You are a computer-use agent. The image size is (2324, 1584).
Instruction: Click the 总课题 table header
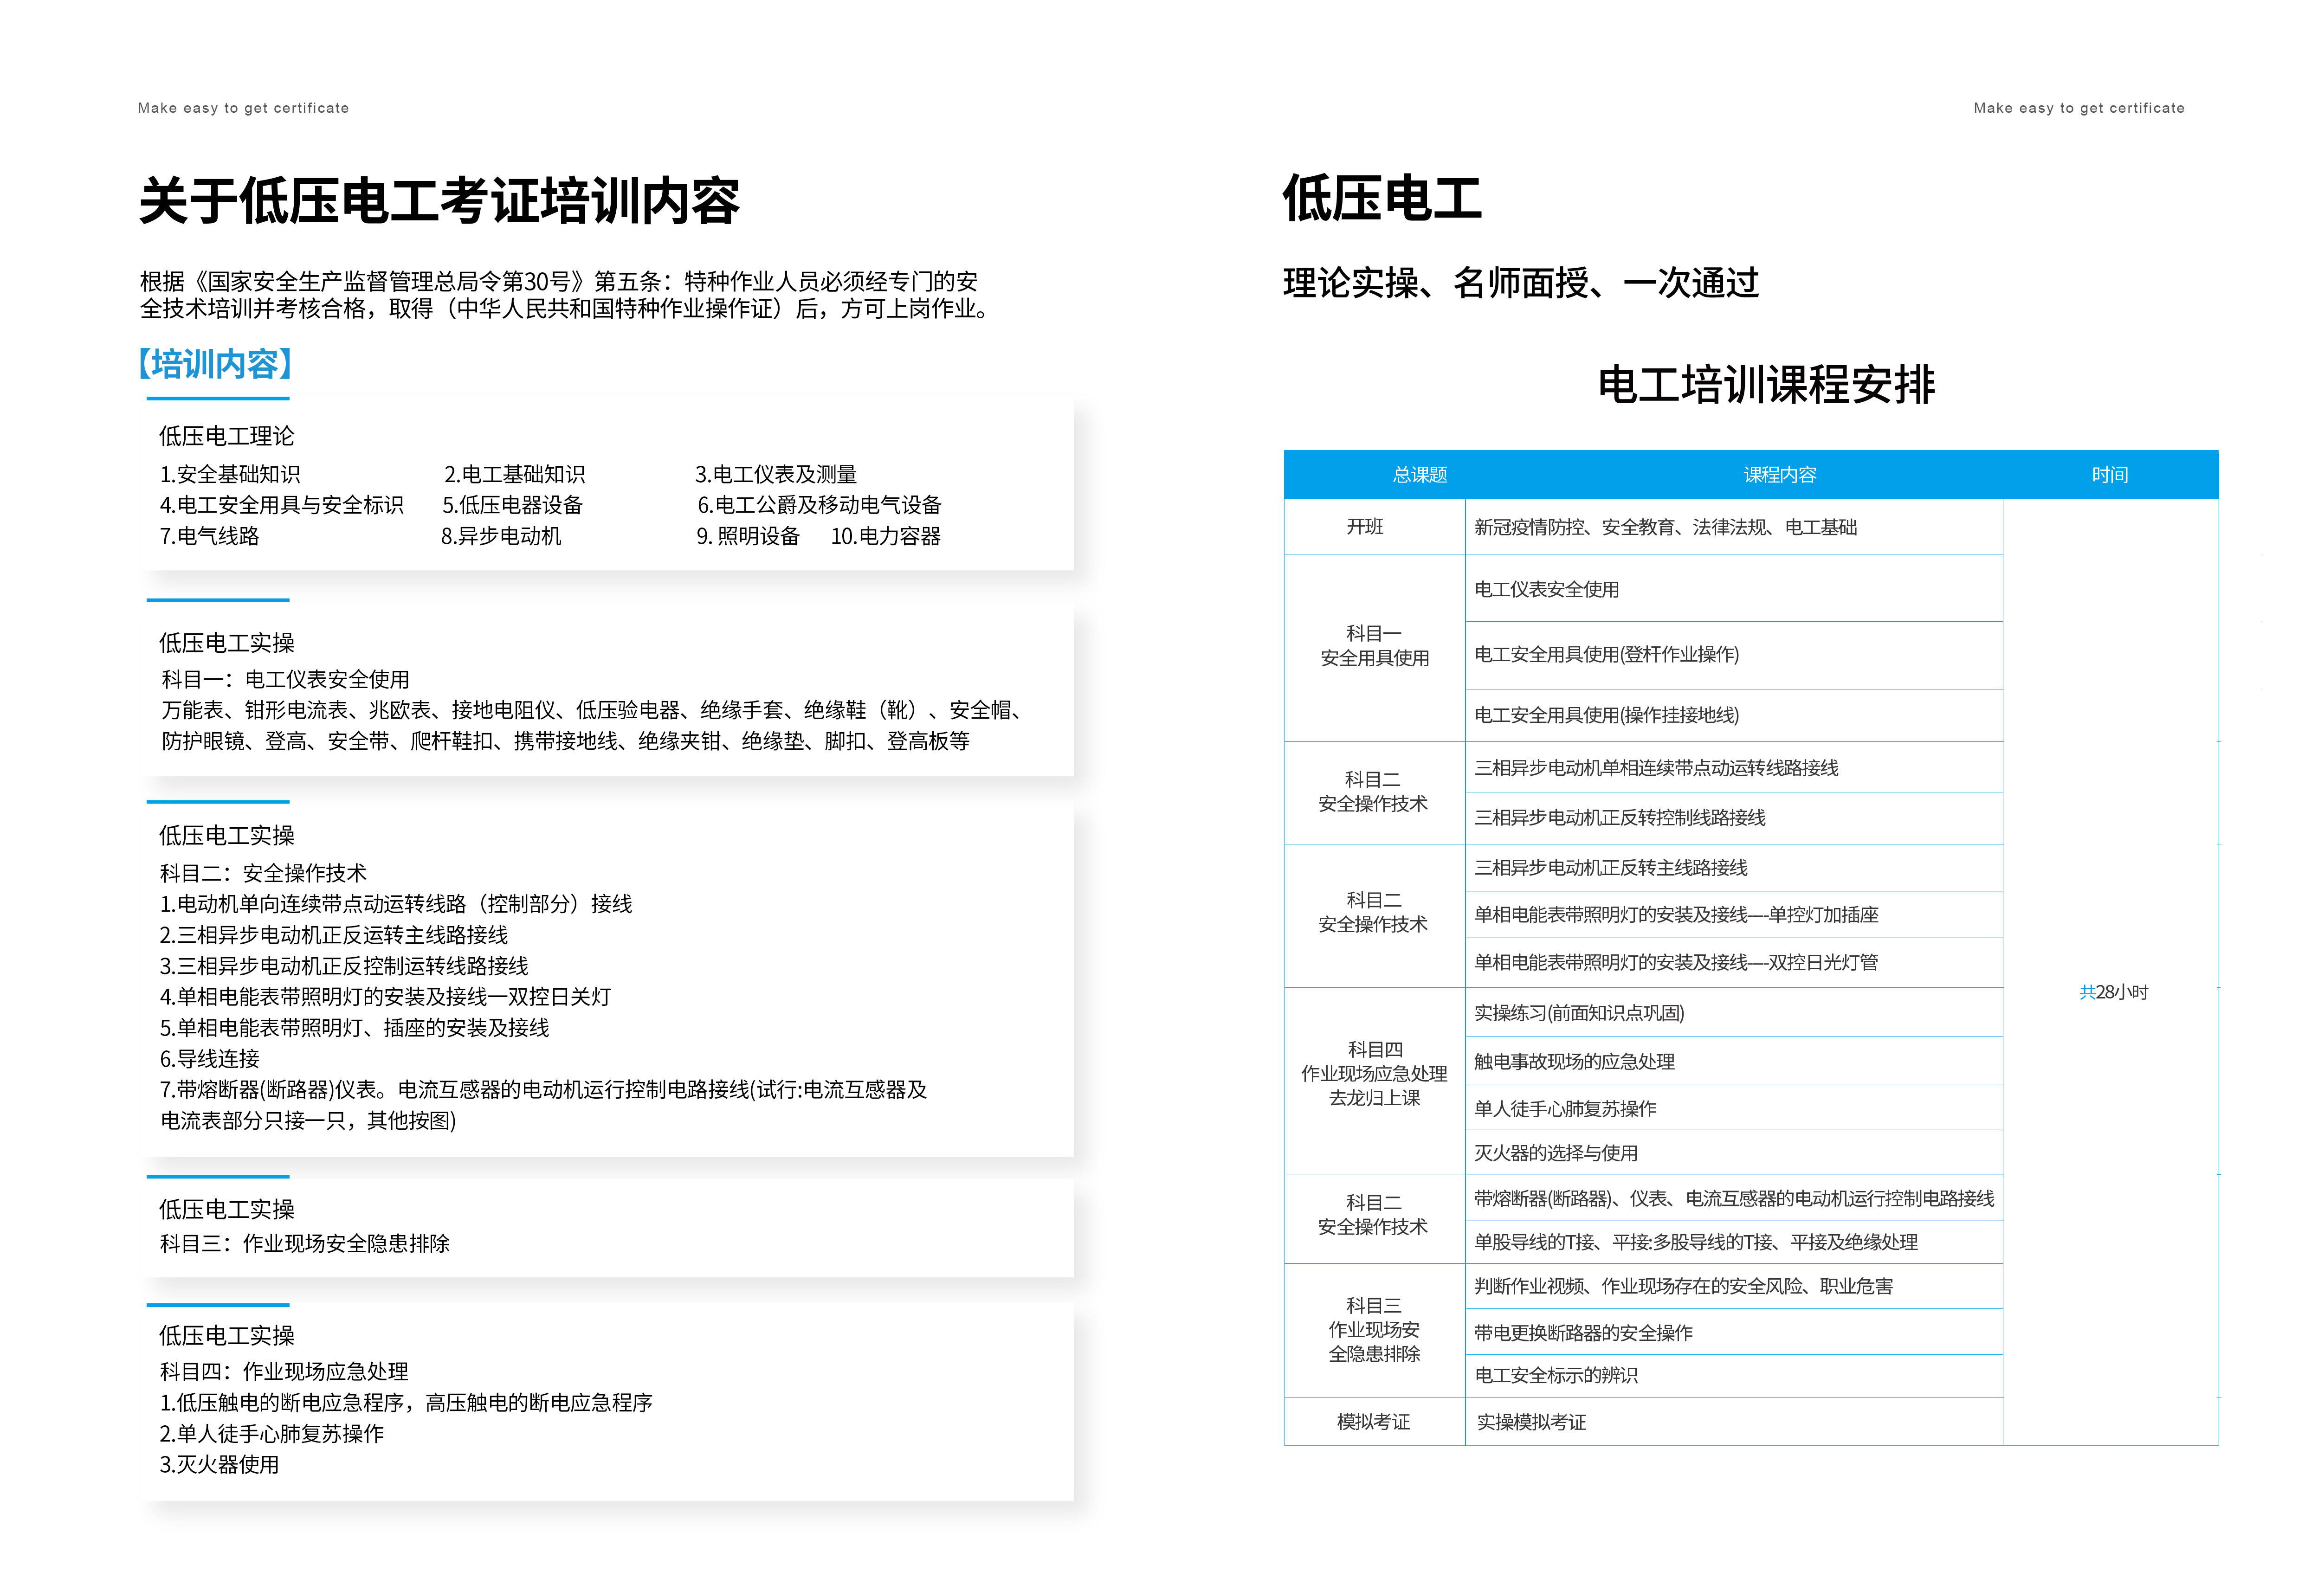click(1420, 475)
